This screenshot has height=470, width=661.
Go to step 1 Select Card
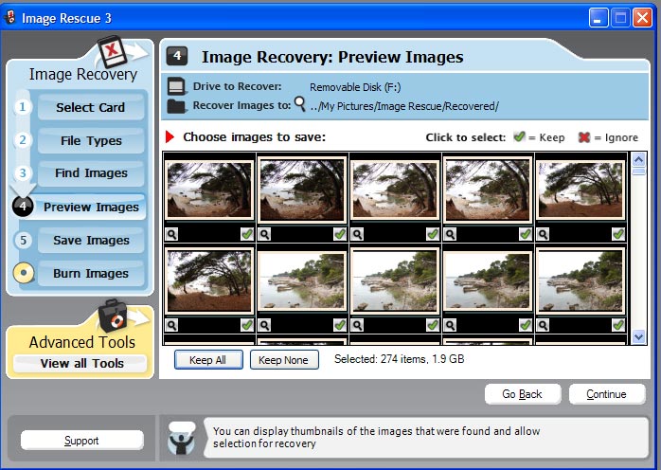(x=91, y=107)
